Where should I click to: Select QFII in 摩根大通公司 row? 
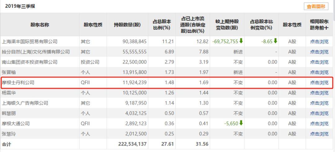(x=86, y=123)
